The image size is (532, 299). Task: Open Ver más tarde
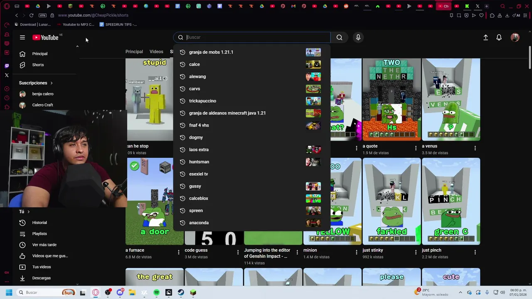tap(44, 245)
